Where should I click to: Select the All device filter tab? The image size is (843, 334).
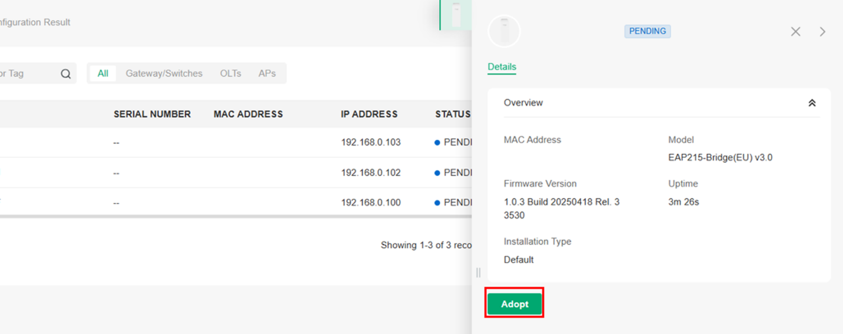click(102, 74)
